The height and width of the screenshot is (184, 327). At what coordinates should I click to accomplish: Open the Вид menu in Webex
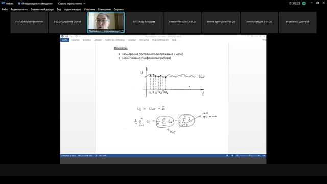pos(59,9)
